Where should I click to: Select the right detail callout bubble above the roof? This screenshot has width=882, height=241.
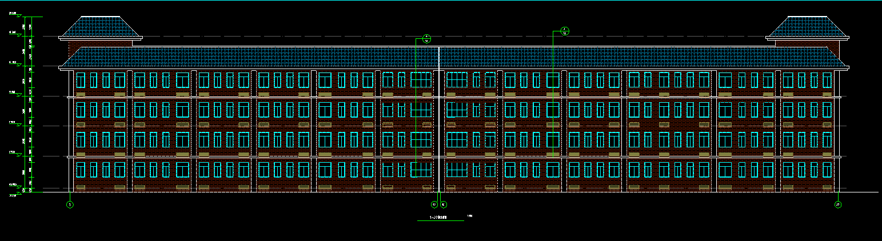[564, 31]
